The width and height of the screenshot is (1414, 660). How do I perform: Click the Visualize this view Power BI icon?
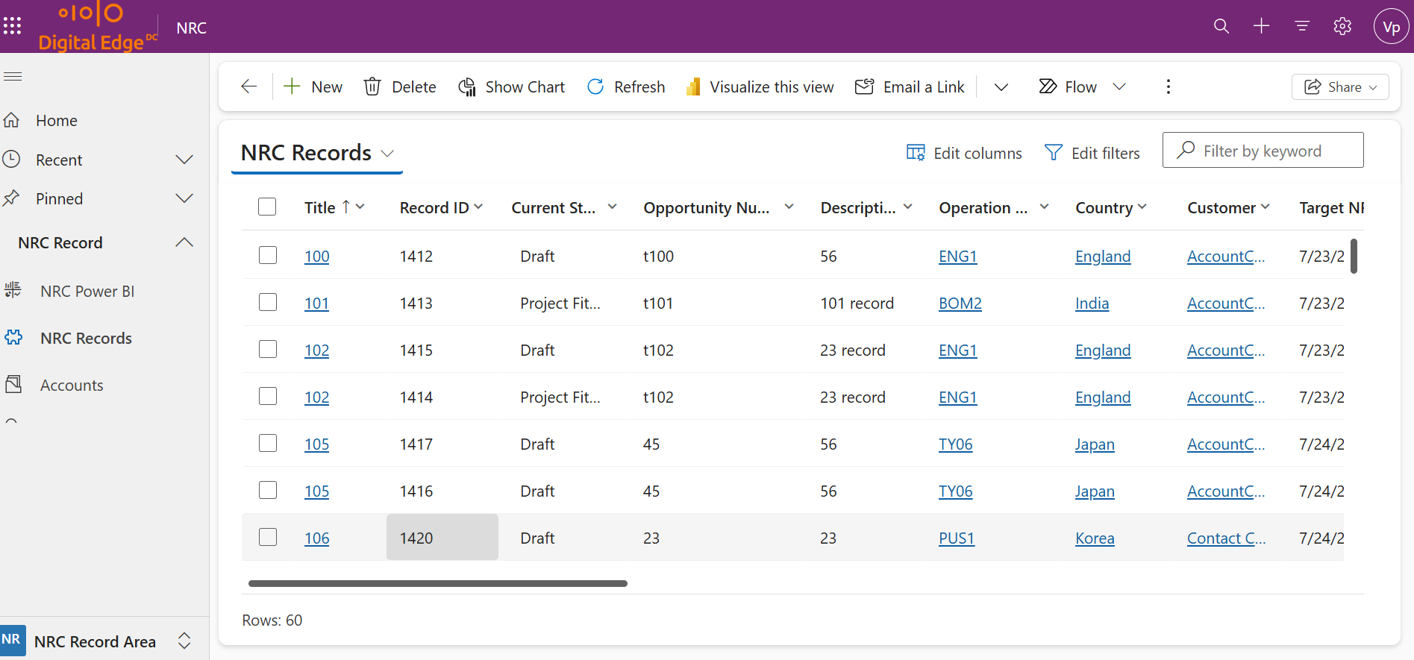click(693, 87)
